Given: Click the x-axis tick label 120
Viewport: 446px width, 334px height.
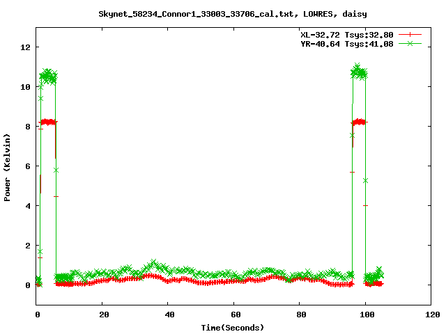Looking at the screenshot, I should point(433,315).
